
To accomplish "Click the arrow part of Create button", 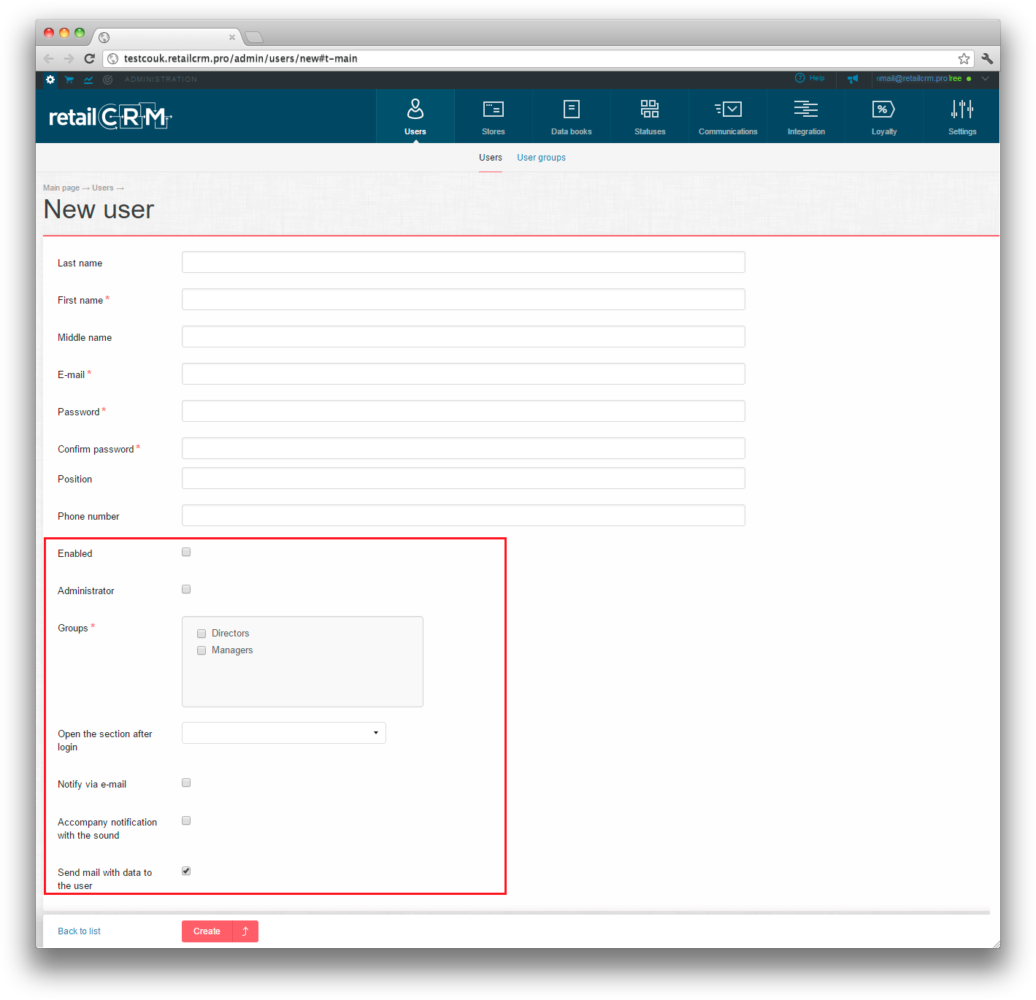I will click(x=245, y=931).
